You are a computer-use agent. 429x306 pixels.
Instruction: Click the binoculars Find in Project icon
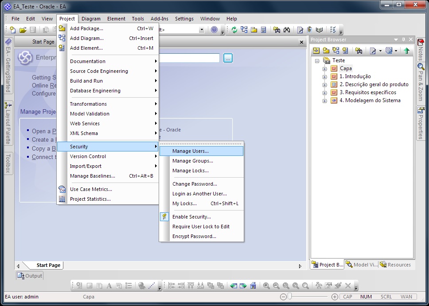click(x=287, y=30)
